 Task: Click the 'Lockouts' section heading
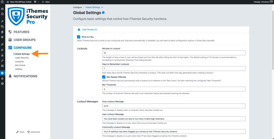coord(82,48)
